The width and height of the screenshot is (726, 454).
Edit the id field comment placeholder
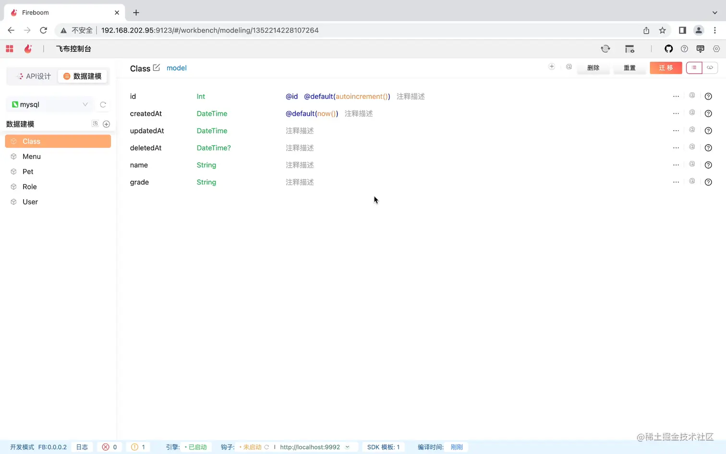[411, 96]
